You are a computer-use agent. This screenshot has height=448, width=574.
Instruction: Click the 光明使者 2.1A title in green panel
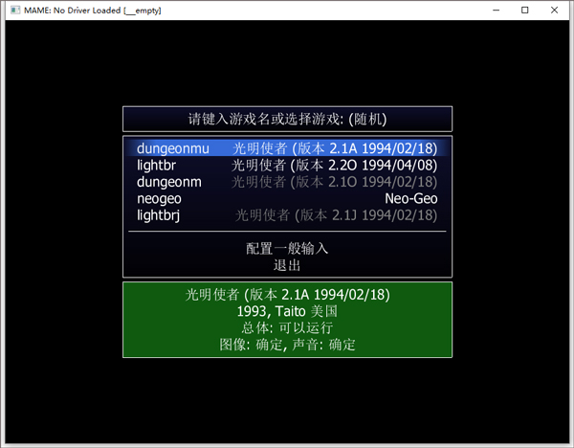point(287,295)
